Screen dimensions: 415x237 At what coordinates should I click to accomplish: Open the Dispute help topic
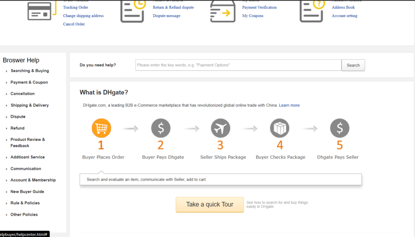18,116
